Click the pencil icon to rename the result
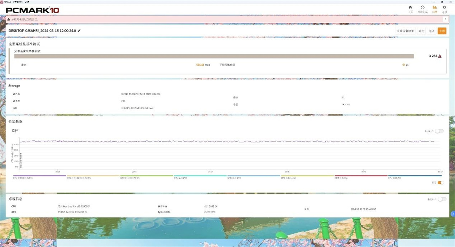 (x=79, y=30)
